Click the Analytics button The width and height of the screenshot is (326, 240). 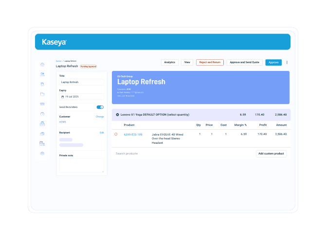(169, 62)
